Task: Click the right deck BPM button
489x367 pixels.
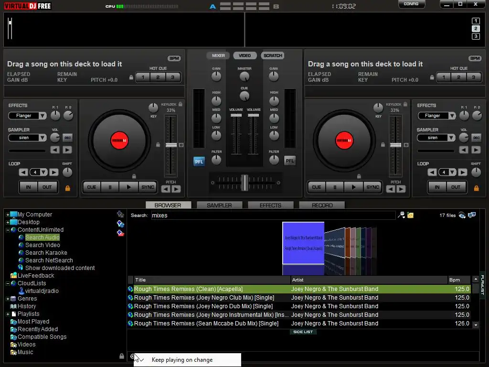Action: coord(475,58)
